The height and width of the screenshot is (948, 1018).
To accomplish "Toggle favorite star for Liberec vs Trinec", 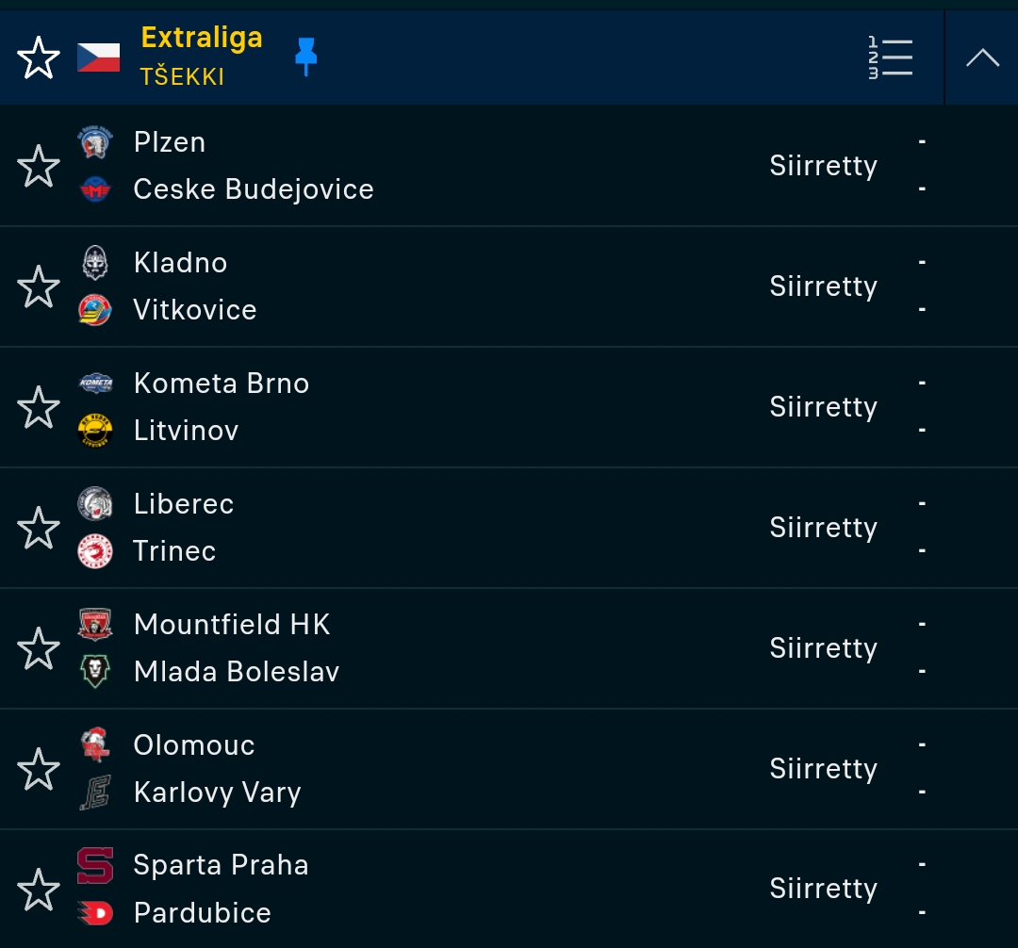I will point(39,528).
